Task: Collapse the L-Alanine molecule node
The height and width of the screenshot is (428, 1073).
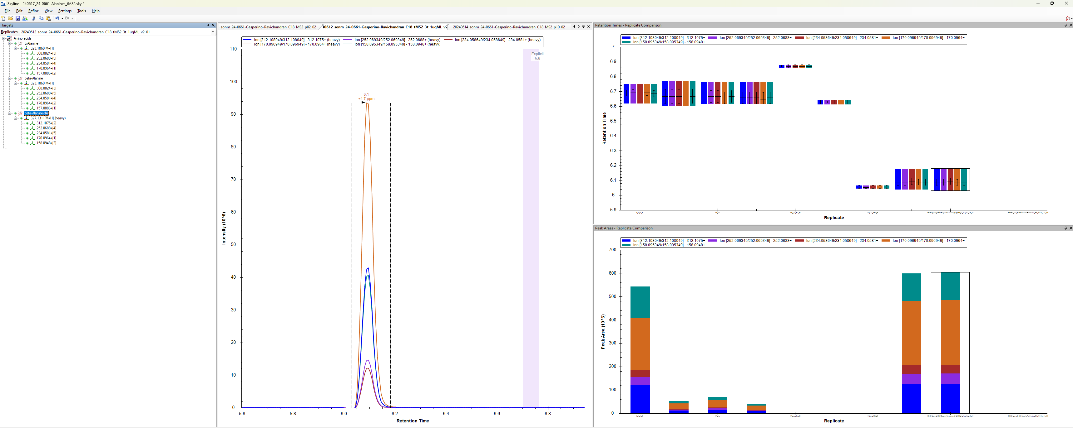Action: pyautogui.click(x=10, y=43)
